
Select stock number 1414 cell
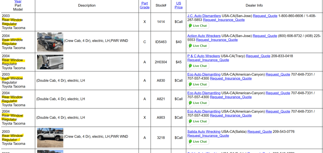tap(161, 22)
